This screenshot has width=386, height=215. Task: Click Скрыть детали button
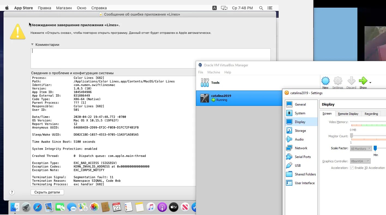coord(47,192)
